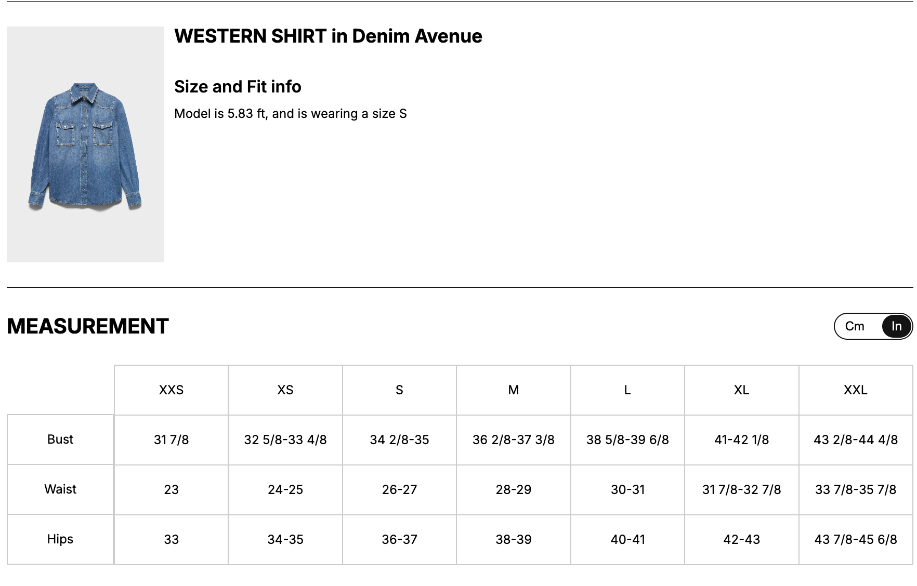This screenshot has width=917, height=586.
Task: Select the In unit toggle
Action: pos(896,326)
